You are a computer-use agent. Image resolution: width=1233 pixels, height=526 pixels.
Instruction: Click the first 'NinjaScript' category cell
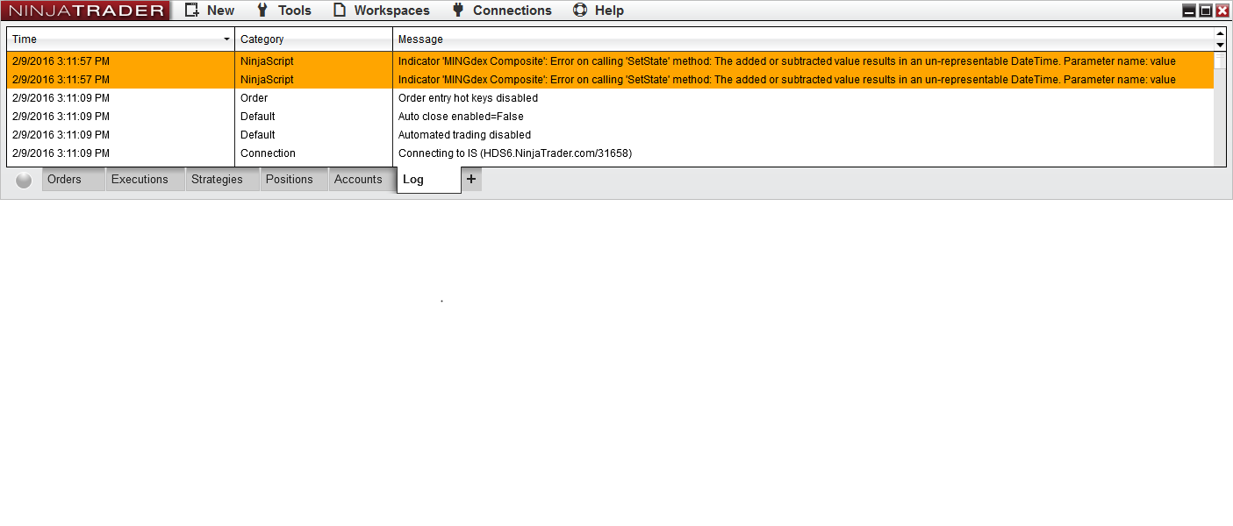[x=313, y=61]
